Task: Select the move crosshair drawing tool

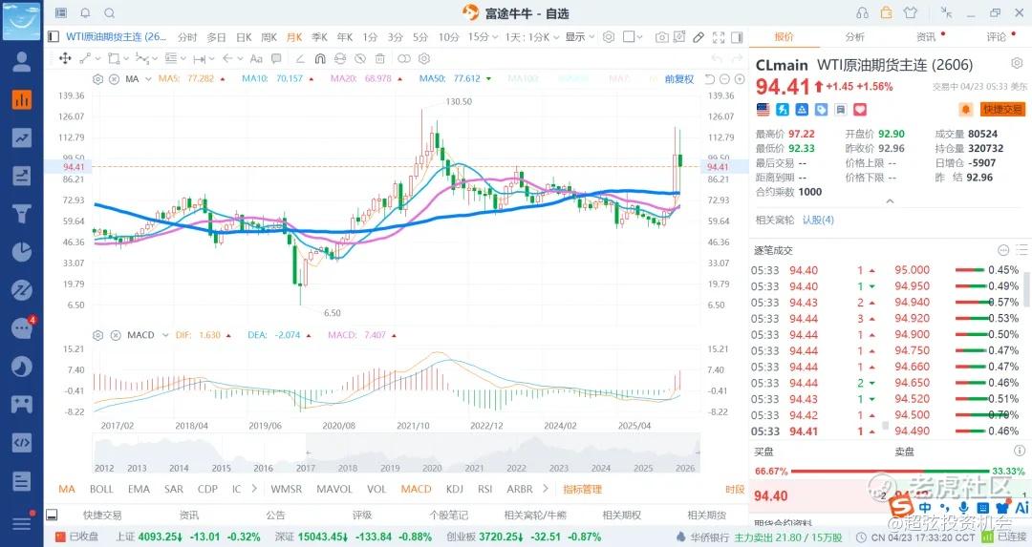Action: [x=65, y=58]
